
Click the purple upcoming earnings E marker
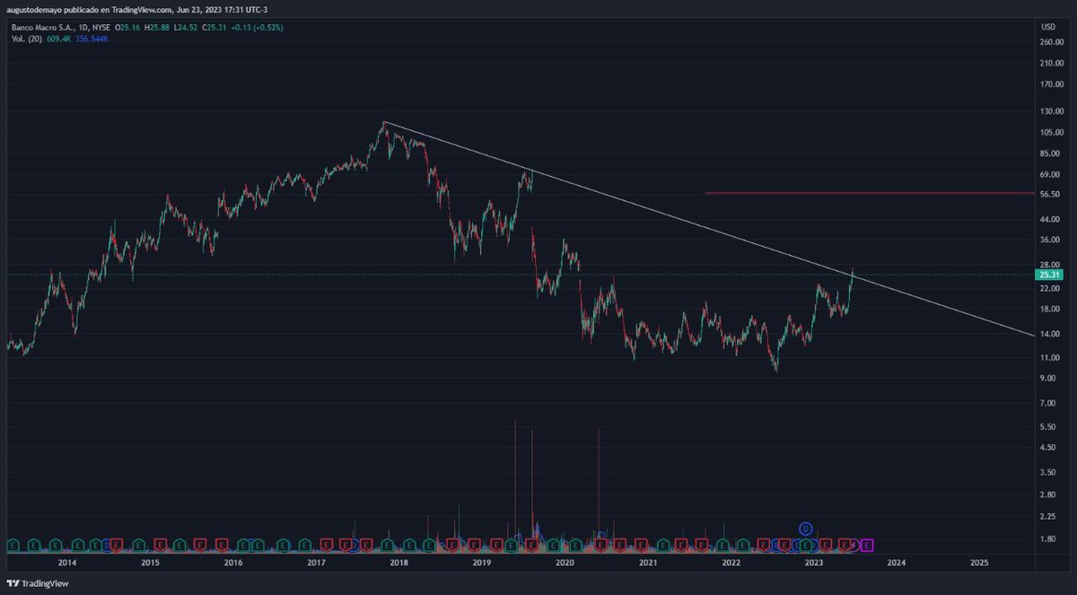pyautogui.click(x=867, y=545)
